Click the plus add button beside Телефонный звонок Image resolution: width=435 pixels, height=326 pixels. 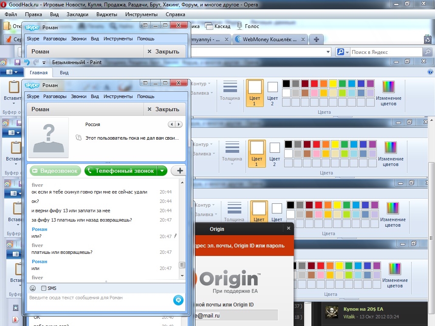point(180,171)
